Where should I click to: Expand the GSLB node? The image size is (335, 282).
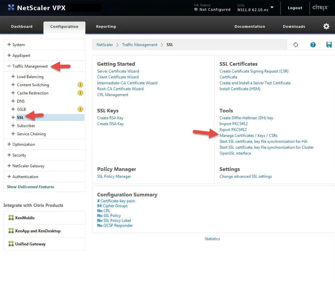pos(13,109)
